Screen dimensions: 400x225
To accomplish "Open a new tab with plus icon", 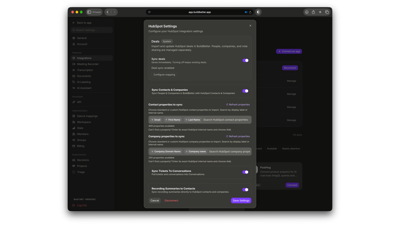I will click(320, 12).
